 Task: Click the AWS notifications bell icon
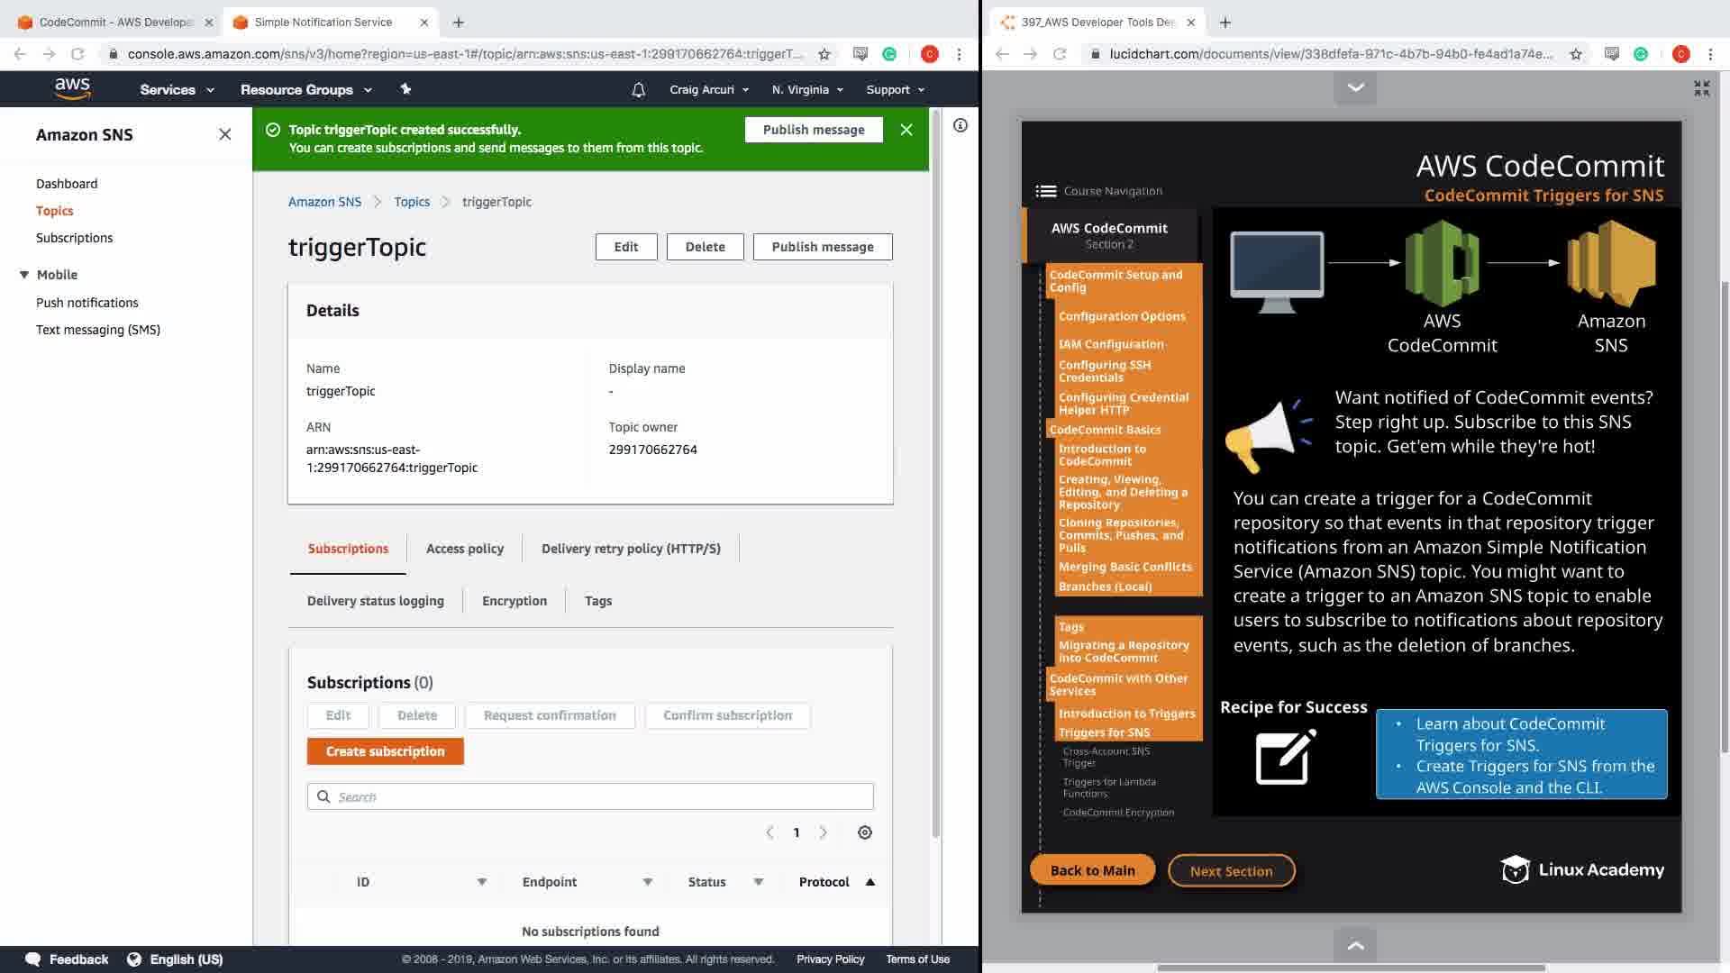pyautogui.click(x=638, y=90)
